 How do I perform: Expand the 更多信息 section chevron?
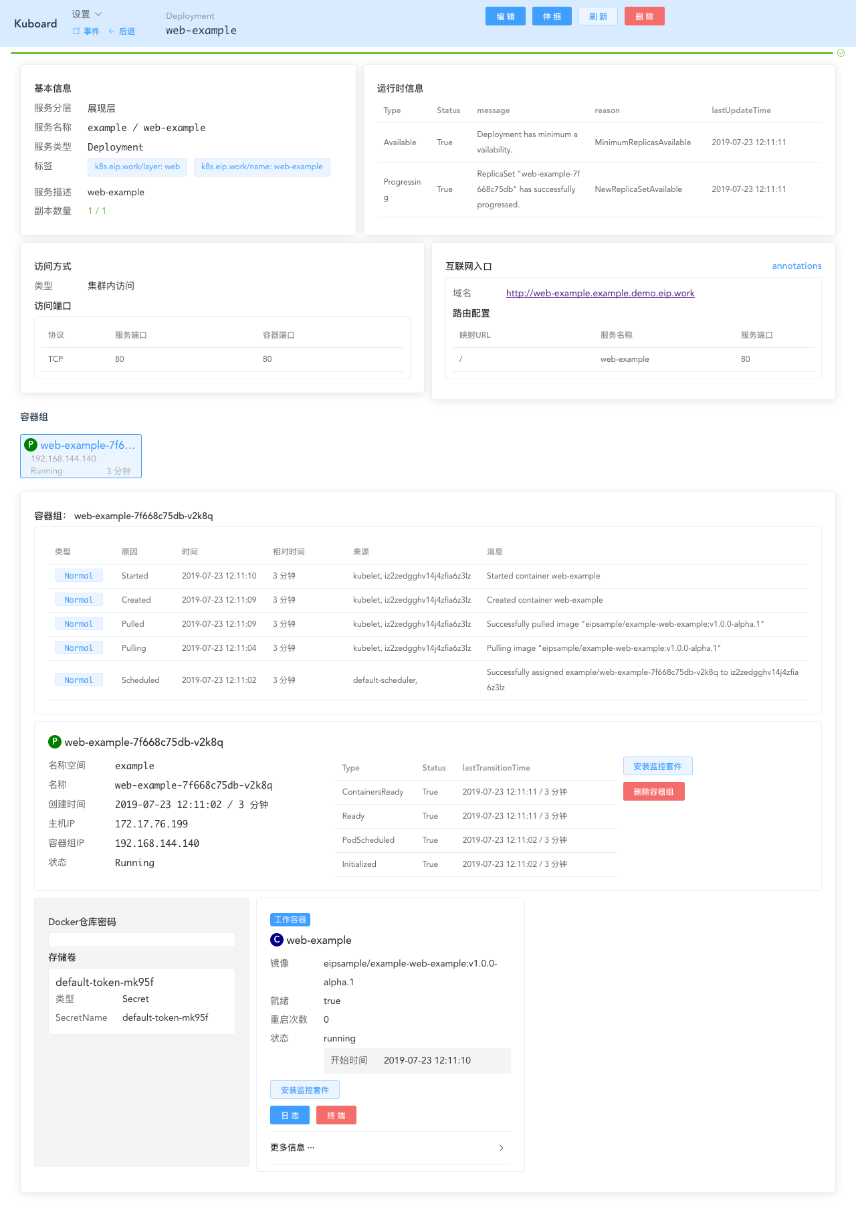502,1148
